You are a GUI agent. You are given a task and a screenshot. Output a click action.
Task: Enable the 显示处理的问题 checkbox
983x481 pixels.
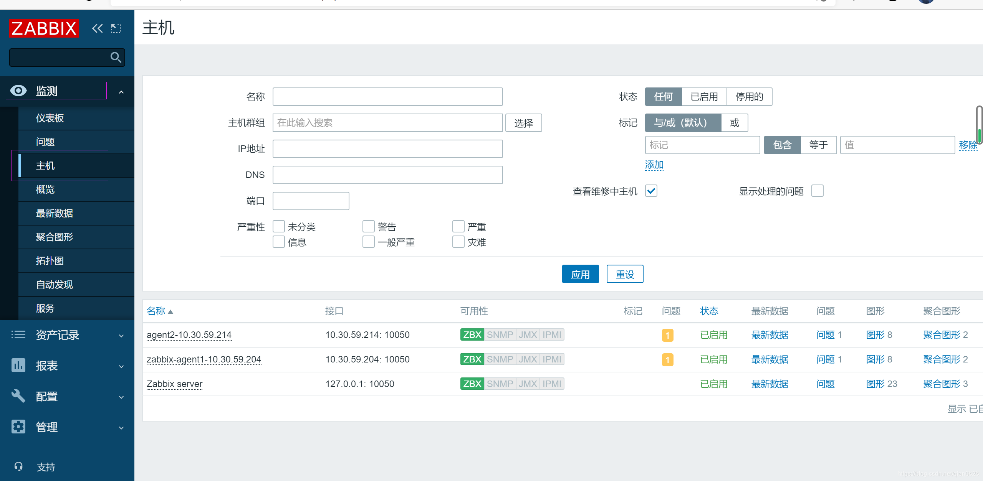(x=818, y=191)
